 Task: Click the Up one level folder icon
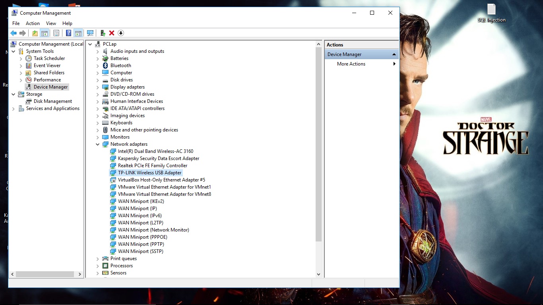(x=35, y=33)
